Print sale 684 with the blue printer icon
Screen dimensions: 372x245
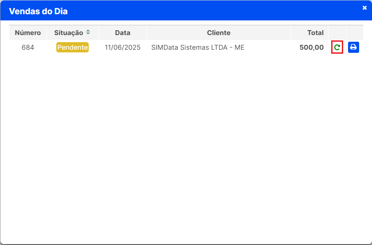353,47
